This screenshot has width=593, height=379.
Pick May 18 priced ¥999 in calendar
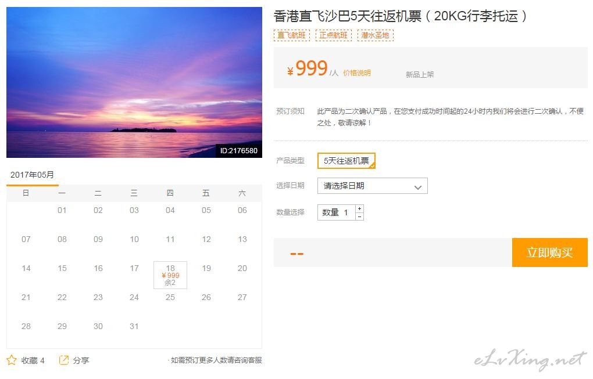pyautogui.click(x=170, y=275)
